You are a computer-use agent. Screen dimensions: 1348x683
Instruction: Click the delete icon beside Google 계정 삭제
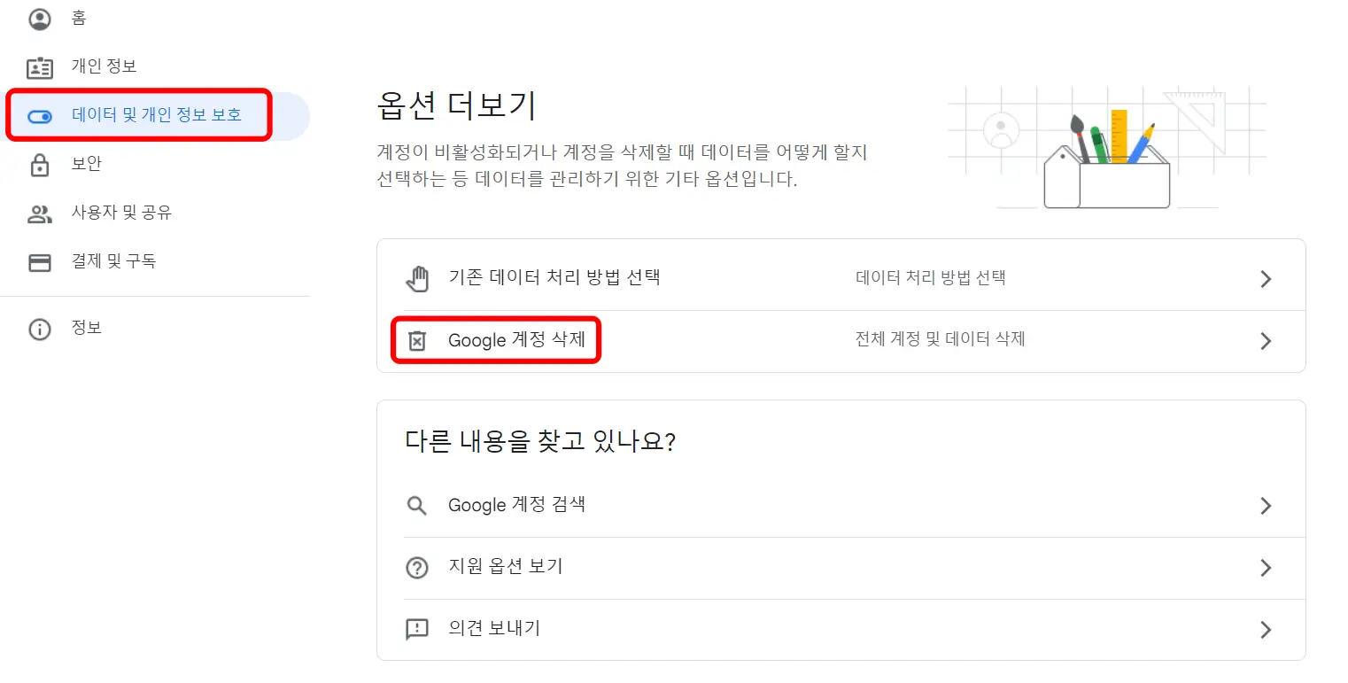click(417, 340)
